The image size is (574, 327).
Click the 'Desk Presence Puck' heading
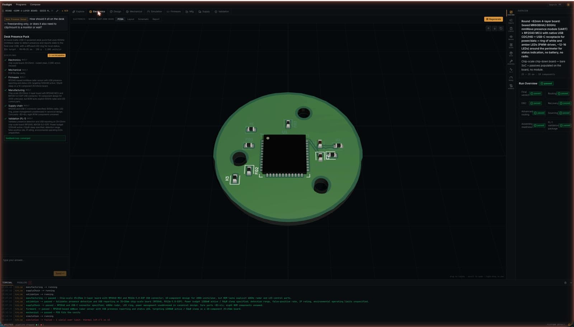[x=17, y=36]
